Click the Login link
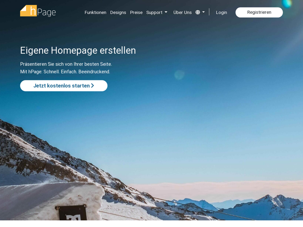This screenshot has height=227, width=303. click(x=221, y=13)
